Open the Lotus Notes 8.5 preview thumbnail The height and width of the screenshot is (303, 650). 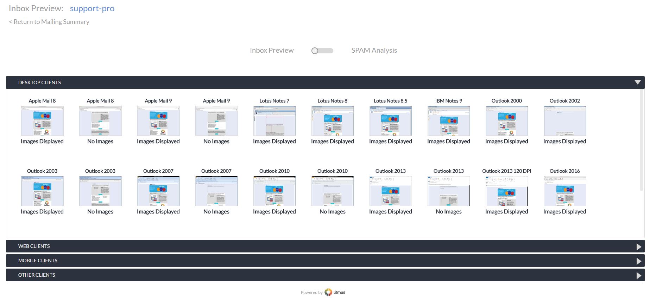coord(391,121)
